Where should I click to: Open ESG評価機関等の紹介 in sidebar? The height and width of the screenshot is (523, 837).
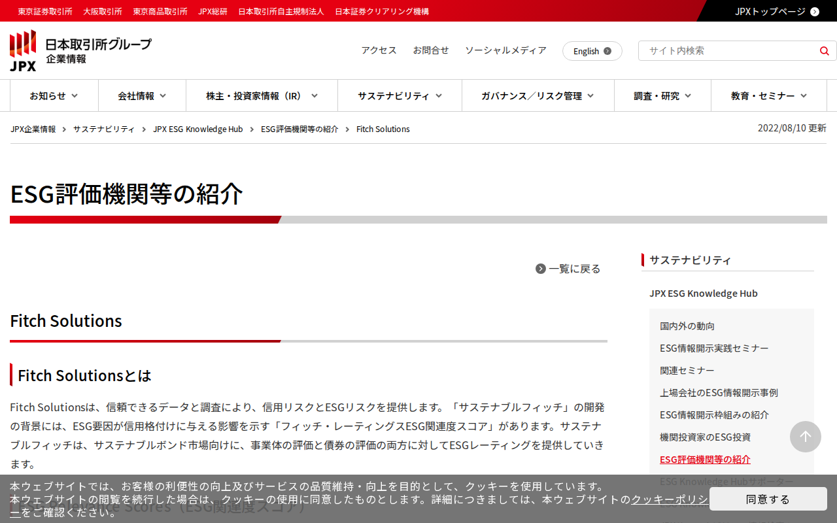(705, 459)
